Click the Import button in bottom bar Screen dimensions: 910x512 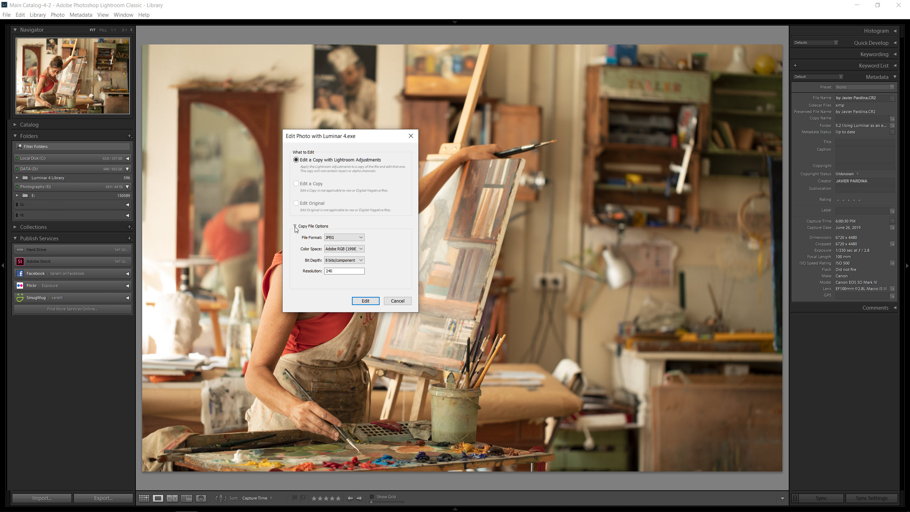point(42,498)
